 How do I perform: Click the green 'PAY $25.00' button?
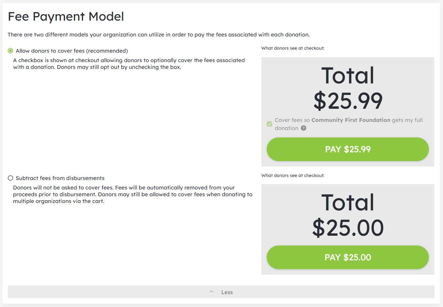click(347, 257)
